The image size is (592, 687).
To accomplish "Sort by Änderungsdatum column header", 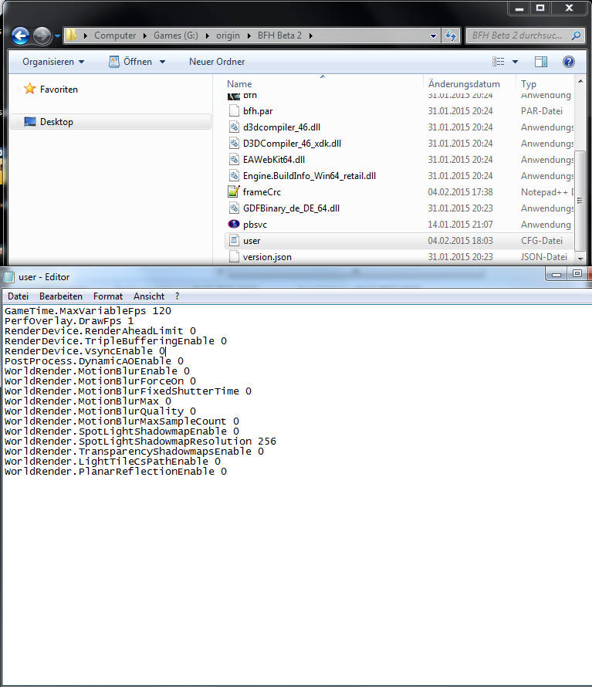I will pyautogui.click(x=464, y=84).
